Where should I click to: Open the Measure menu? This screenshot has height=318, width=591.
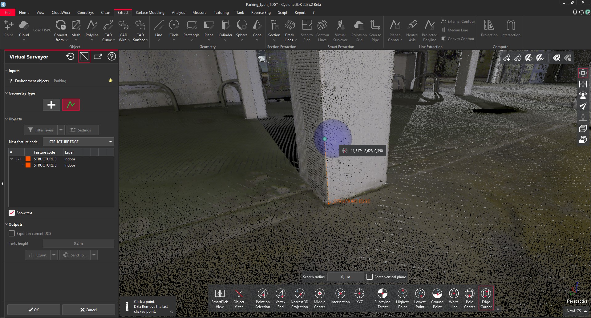(199, 12)
